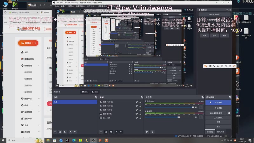
Task: Open the scene filters icon in Scenes panel
Action: (65, 132)
